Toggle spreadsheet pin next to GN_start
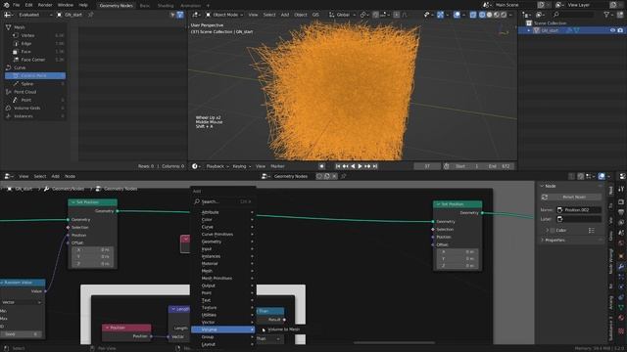 click(91, 15)
